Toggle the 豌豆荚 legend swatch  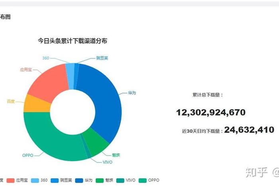coord(55,180)
